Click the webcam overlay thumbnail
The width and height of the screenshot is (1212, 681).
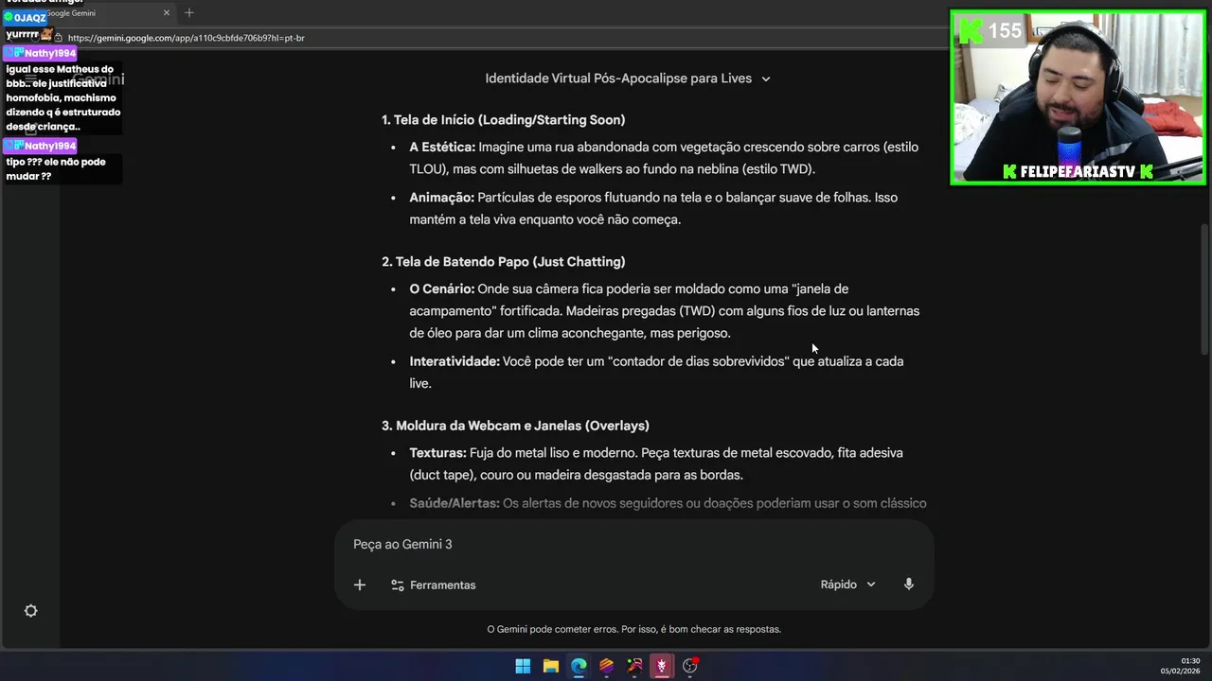[1078, 97]
